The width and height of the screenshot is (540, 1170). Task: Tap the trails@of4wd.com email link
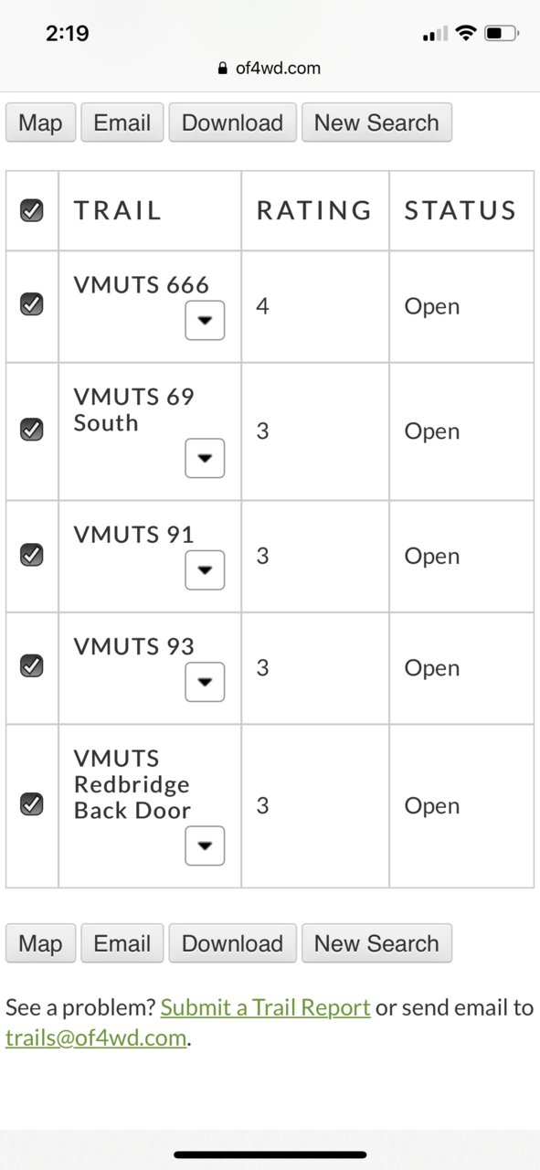tap(96, 1037)
